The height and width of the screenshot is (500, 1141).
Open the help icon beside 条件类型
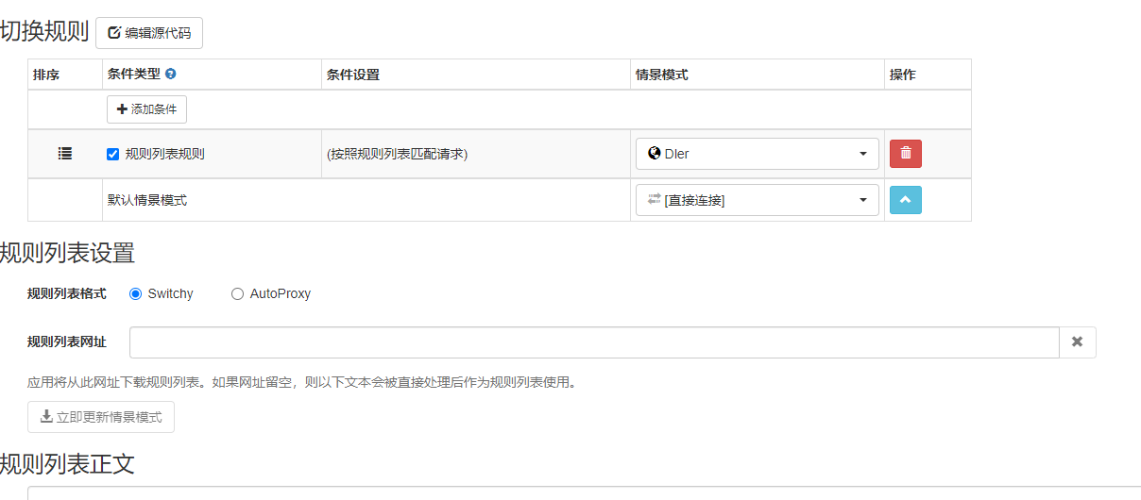pyautogui.click(x=171, y=74)
